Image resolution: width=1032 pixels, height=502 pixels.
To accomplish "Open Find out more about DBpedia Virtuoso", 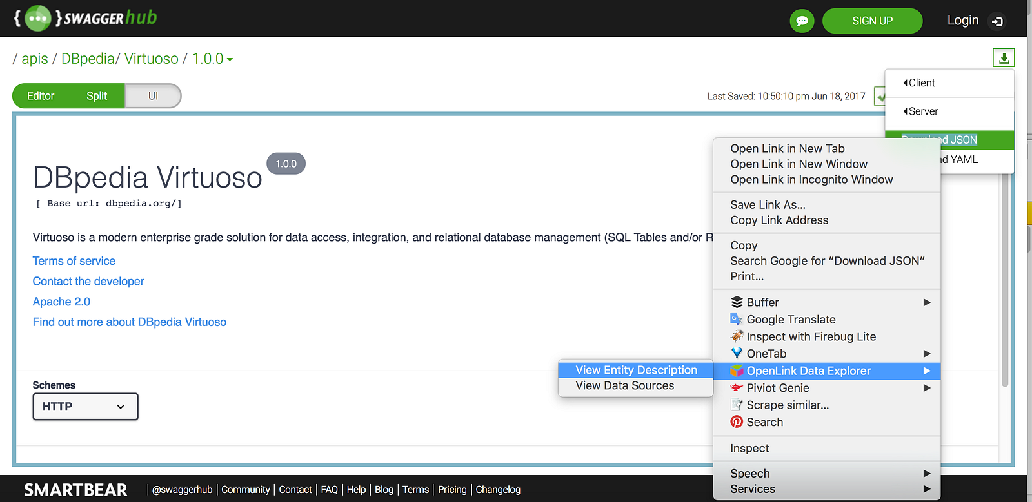I will pyautogui.click(x=130, y=322).
